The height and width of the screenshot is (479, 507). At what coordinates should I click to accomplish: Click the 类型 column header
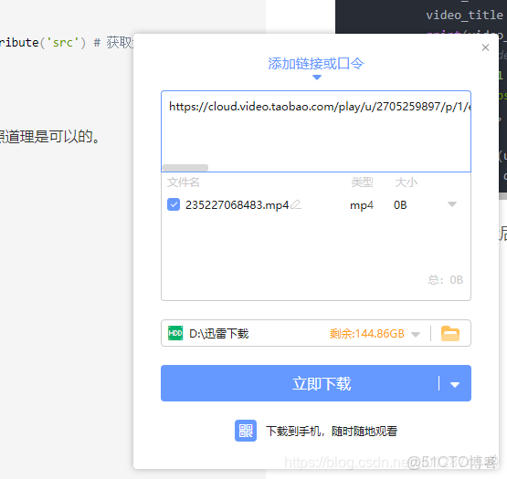pos(362,182)
